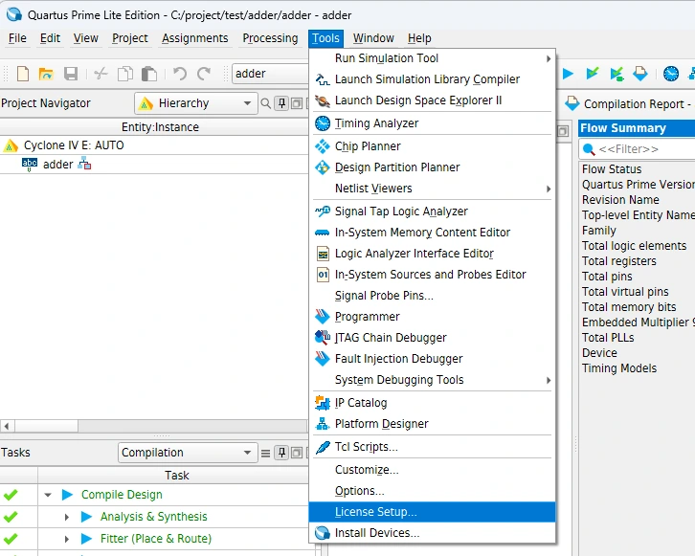The height and width of the screenshot is (556, 695).
Task: Click the Start Compilation play icon in toolbar
Action: click(x=568, y=74)
